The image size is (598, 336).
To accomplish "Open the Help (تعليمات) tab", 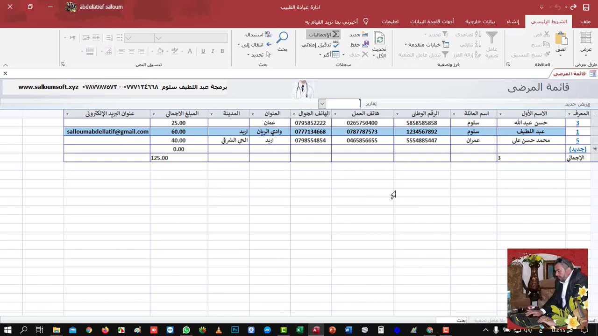I will click(x=390, y=21).
